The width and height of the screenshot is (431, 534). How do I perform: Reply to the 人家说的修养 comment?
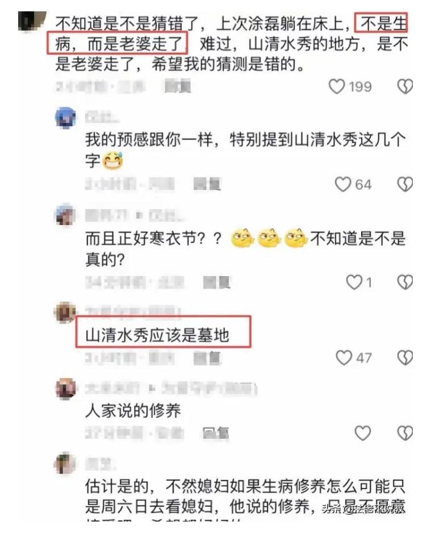[x=216, y=433]
